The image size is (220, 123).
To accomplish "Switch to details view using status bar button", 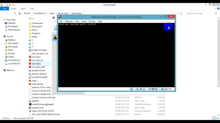I will click(214, 118).
